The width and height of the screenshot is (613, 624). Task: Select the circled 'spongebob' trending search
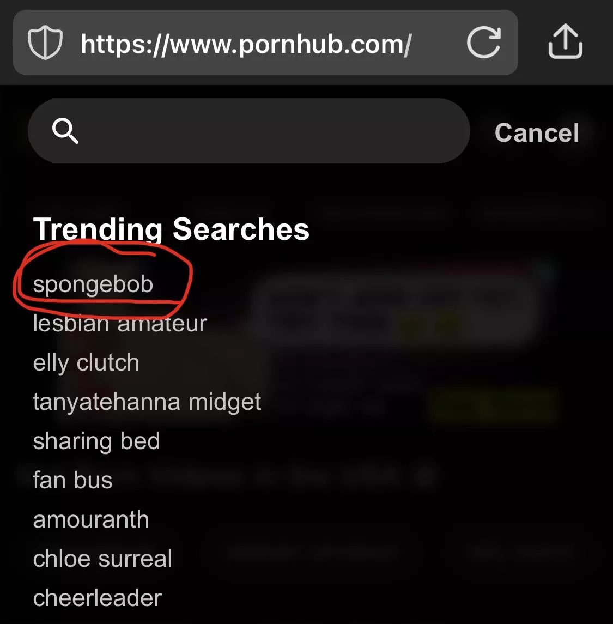click(93, 284)
